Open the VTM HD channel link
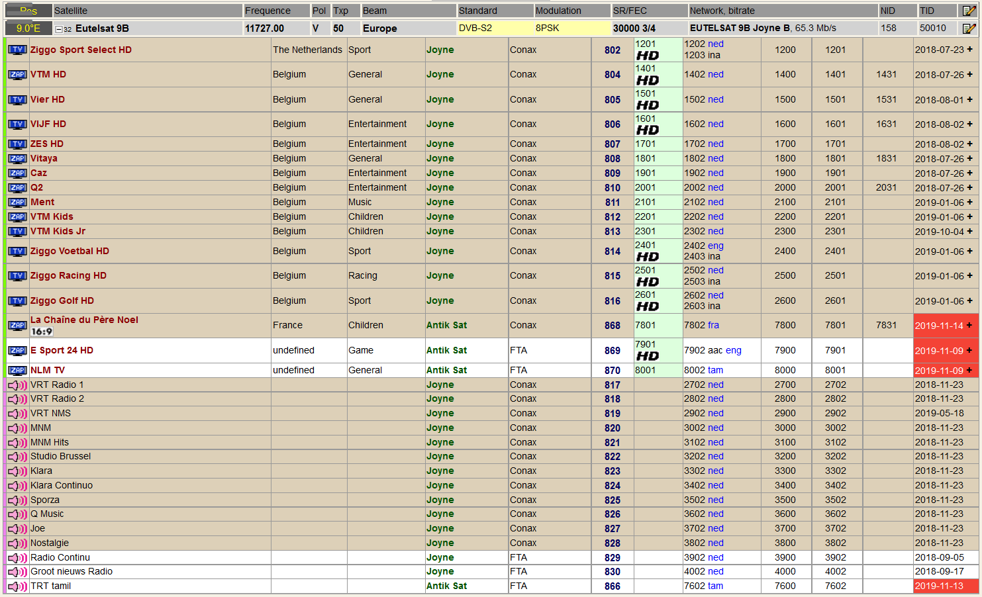This screenshot has height=597, width=982. pos(48,74)
